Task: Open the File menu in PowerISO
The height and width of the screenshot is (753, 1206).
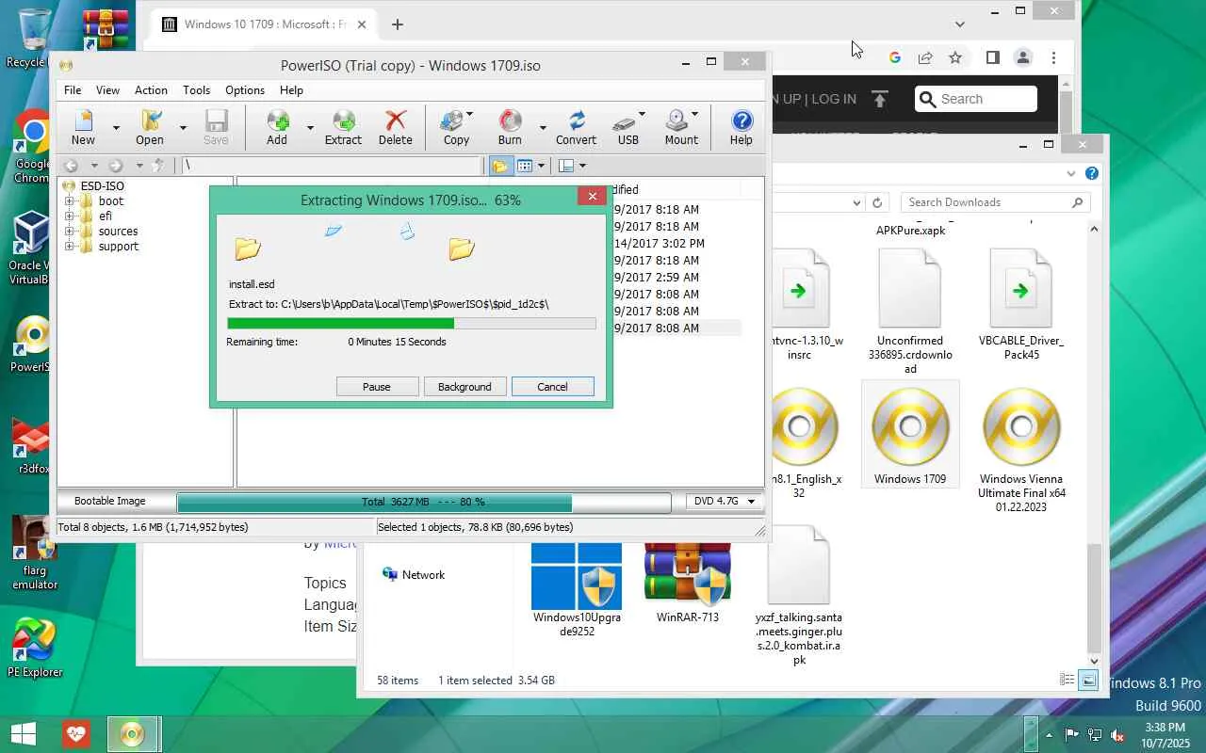Action: tap(73, 90)
